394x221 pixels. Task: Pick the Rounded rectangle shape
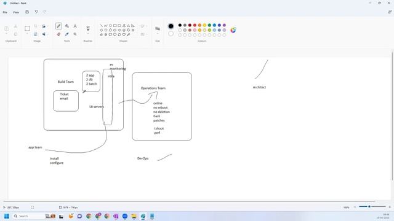[119, 26]
